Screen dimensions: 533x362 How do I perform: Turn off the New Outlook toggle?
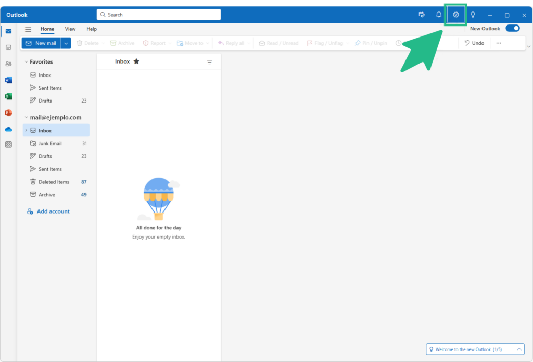click(512, 29)
